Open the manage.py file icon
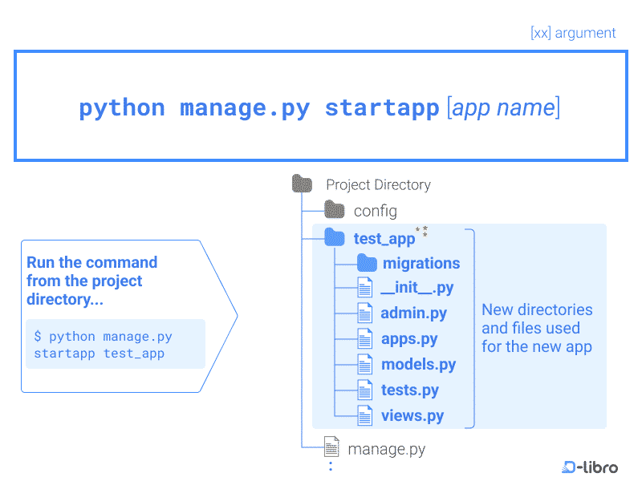Viewport: 642px width, 481px height. point(332,447)
